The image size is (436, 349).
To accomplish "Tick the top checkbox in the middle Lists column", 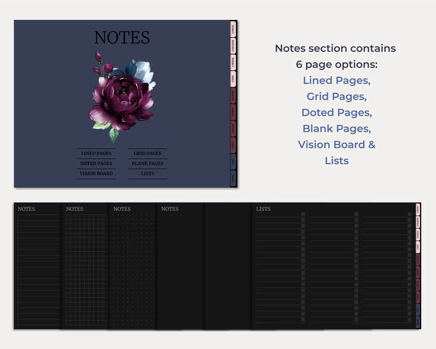I will [x=356, y=214].
